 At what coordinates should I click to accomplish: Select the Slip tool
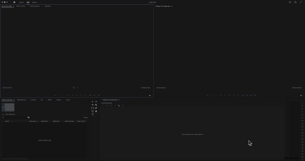93,108
